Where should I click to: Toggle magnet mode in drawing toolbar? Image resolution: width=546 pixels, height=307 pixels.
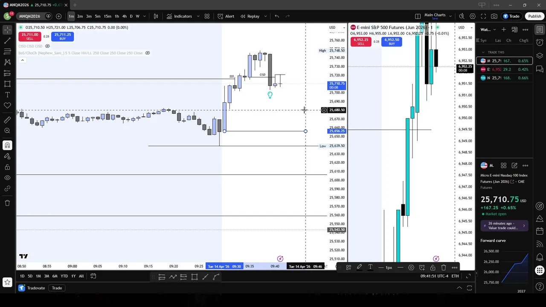(x=7, y=145)
